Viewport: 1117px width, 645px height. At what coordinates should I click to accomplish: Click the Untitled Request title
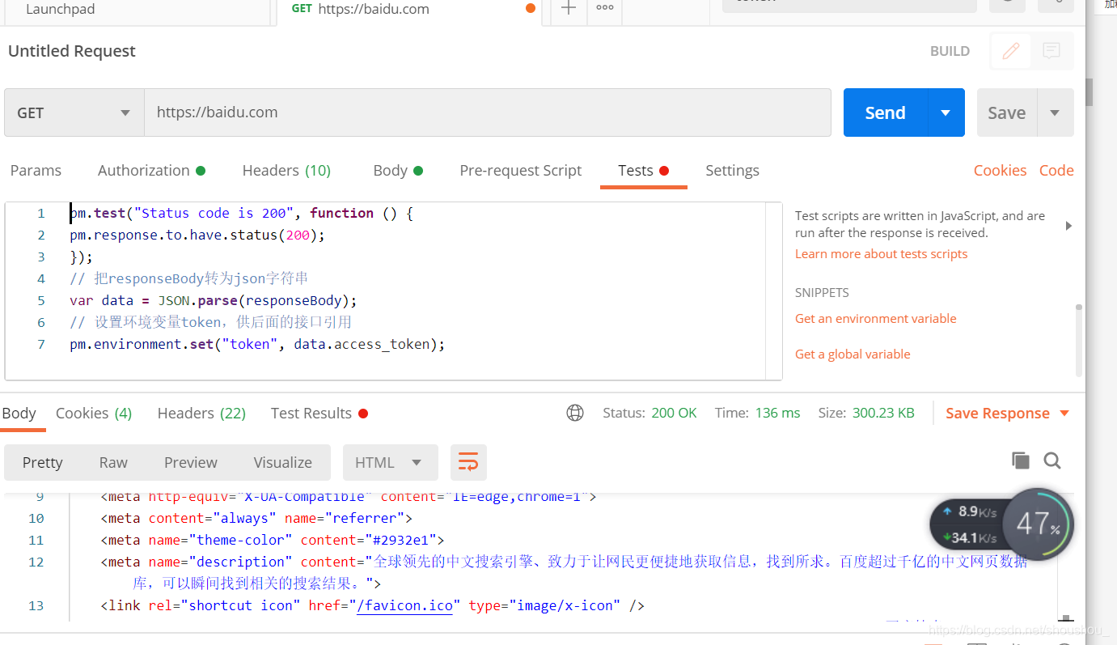pos(72,51)
